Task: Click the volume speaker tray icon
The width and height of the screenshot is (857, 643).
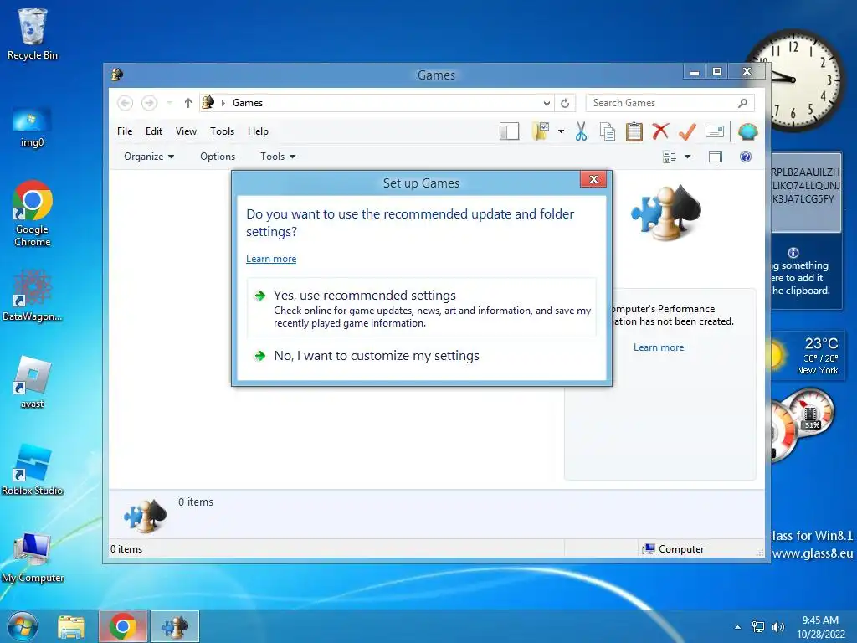Action: (777, 627)
